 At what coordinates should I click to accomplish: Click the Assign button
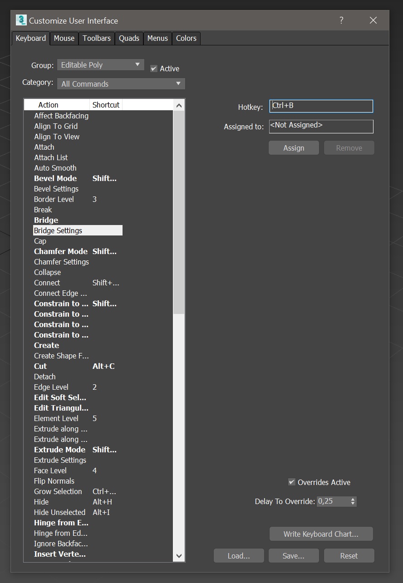point(294,148)
